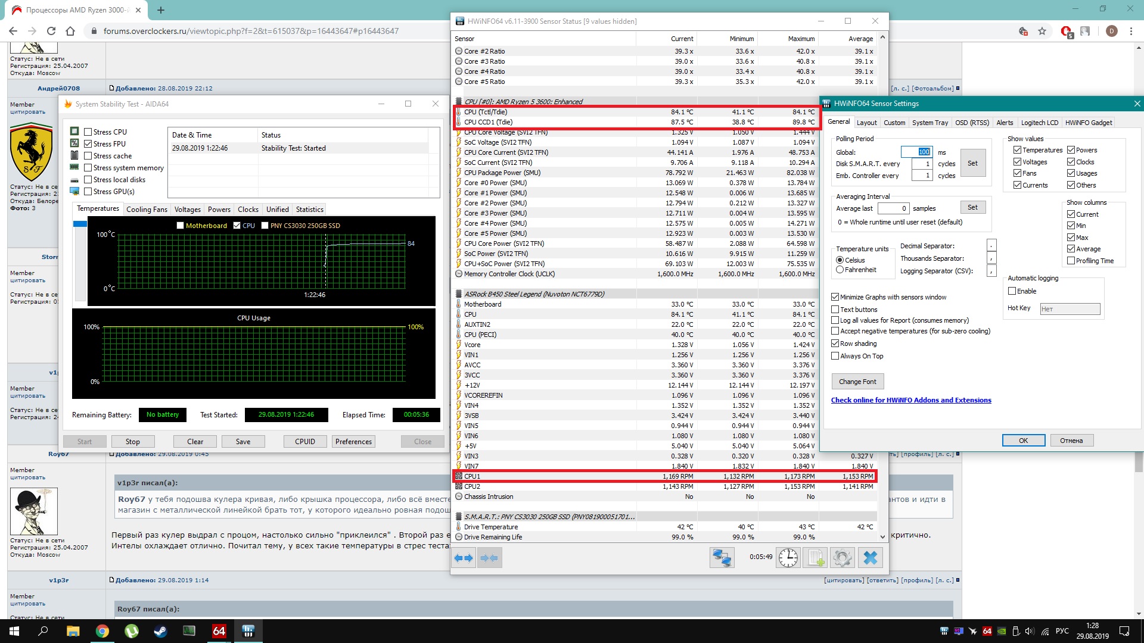The height and width of the screenshot is (643, 1144).
Task: Click the Global polling period input field
Action: tap(916, 152)
